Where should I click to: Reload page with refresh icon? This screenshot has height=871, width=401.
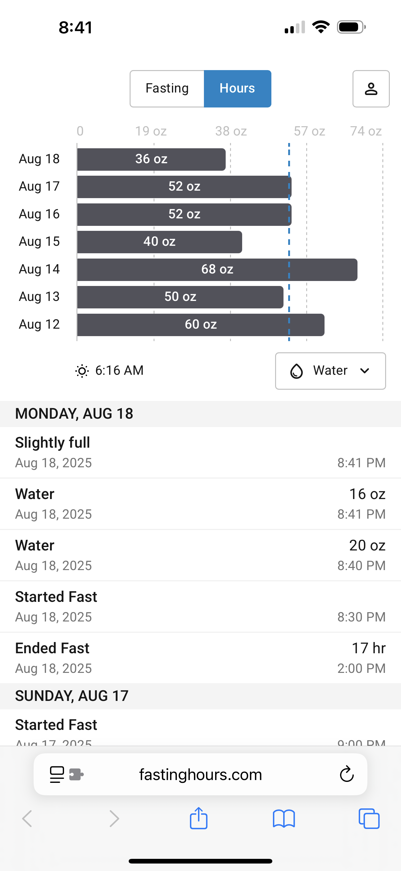346,774
